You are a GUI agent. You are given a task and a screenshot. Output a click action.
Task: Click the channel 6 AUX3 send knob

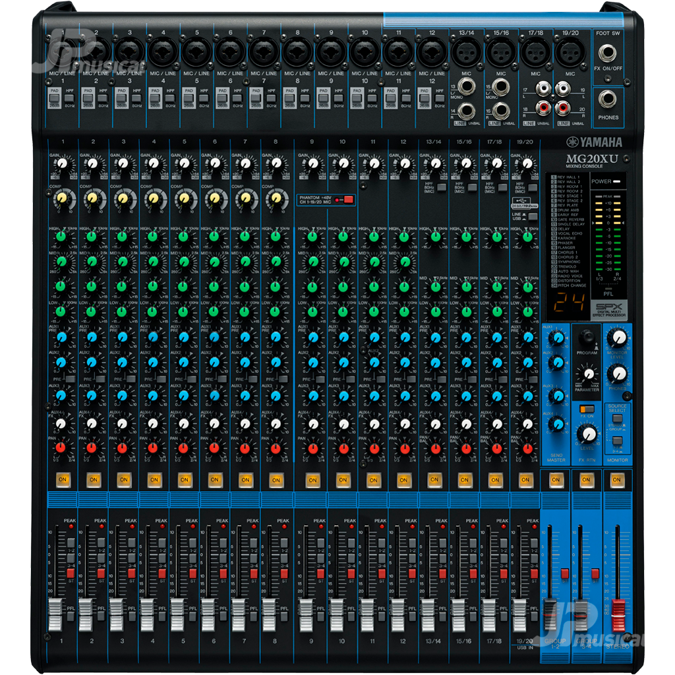214,396
